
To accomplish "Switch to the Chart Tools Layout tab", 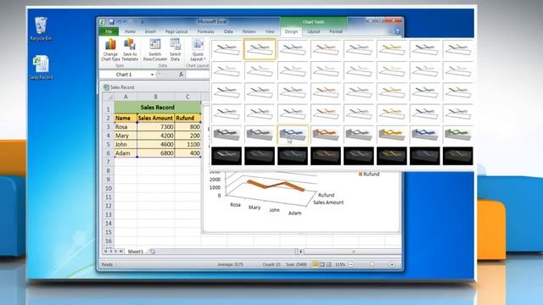I will click(x=313, y=31).
